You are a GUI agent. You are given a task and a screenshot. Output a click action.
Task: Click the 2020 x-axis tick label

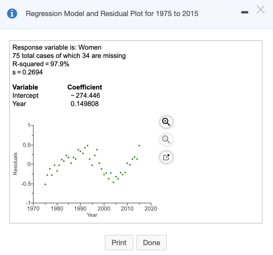click(x=151, y=208)
